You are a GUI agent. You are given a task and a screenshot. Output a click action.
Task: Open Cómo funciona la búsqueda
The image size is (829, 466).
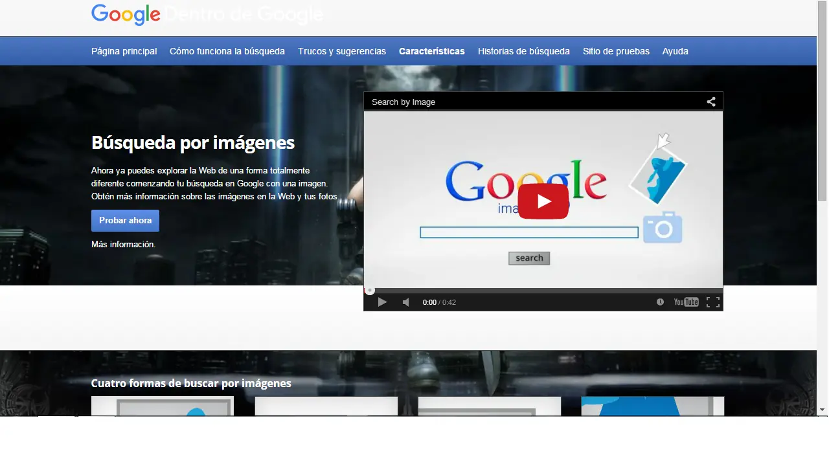227,51
